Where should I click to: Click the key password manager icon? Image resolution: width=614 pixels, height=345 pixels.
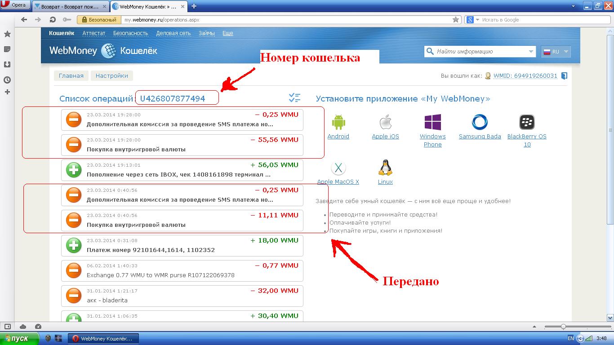coord(67,20)
